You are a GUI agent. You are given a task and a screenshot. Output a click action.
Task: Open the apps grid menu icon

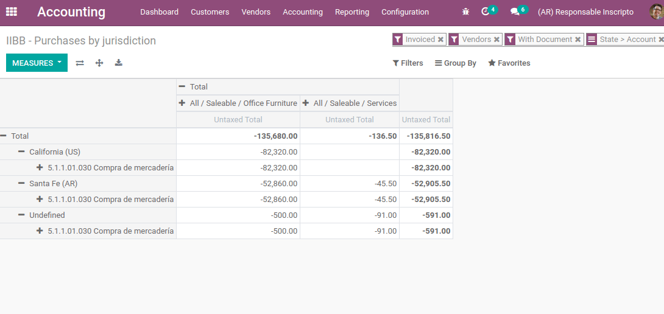click(12, 12)
